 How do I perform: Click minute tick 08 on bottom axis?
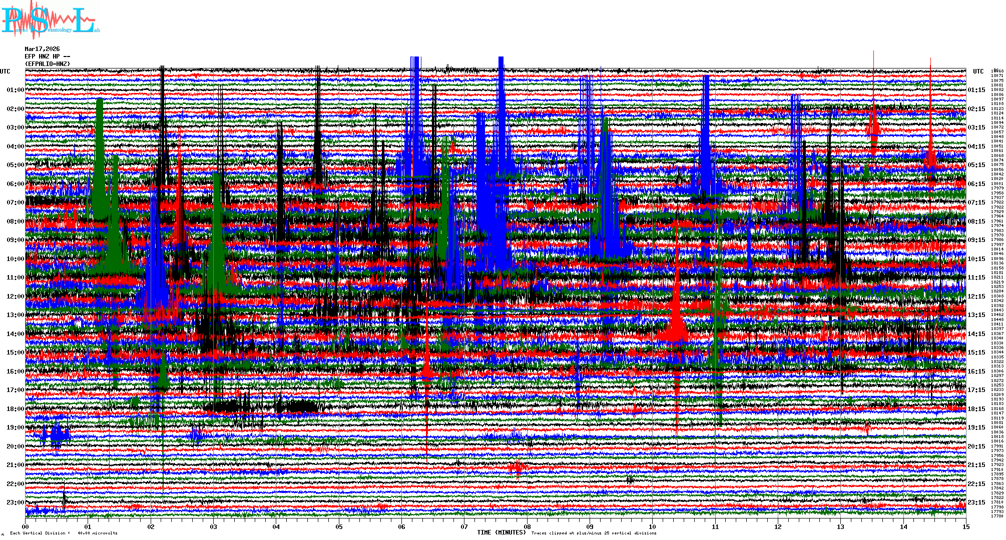527,527
